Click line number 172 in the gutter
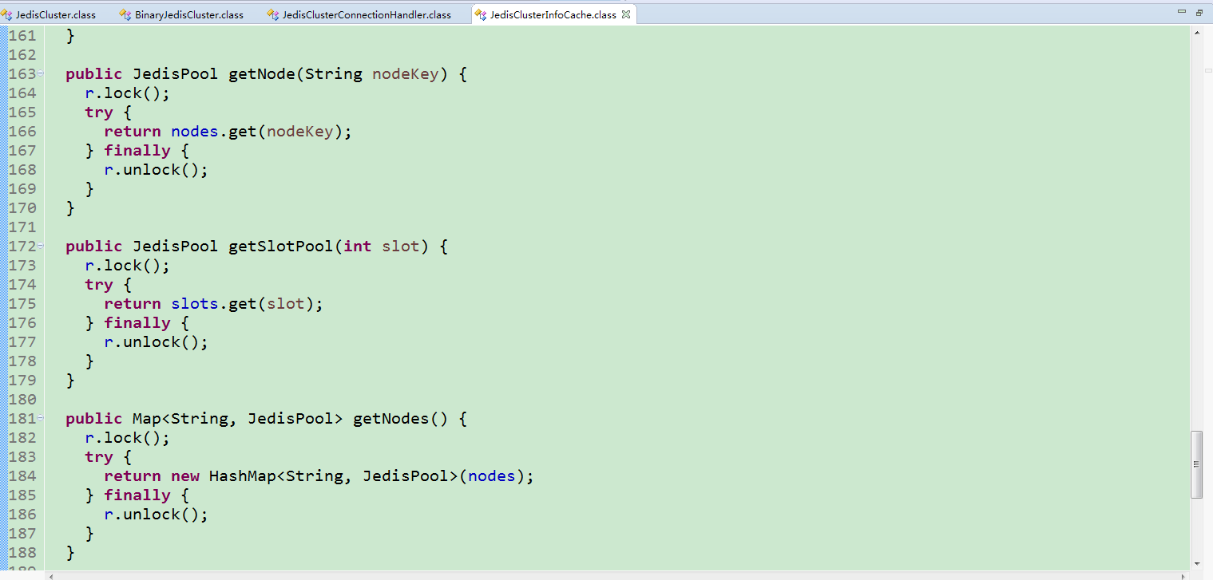The width and height of the screenshot is (1213, 580). (x=22, y=246)
